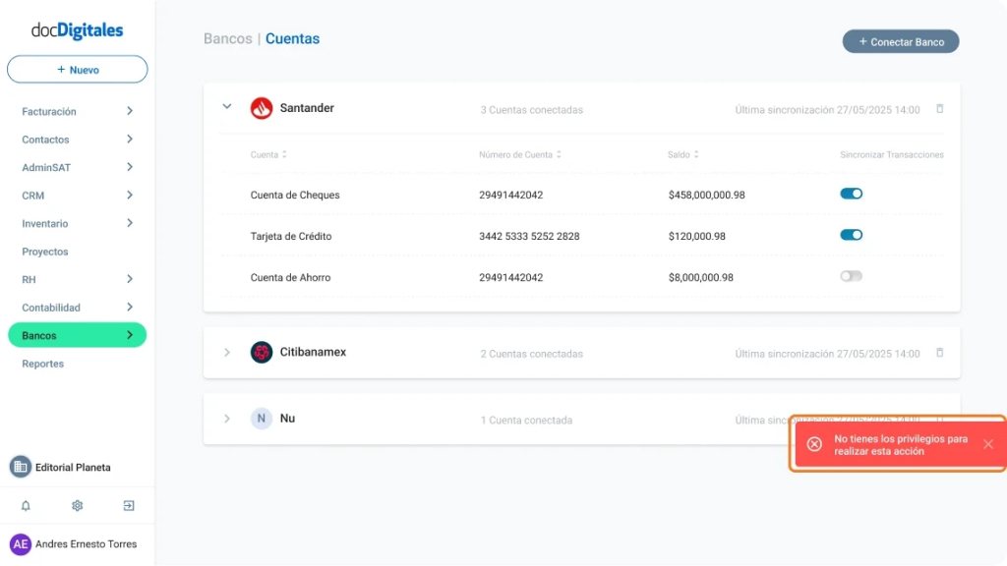Click the Santander bank logo
Viewport: 1007px width, 566px height.
261,108
